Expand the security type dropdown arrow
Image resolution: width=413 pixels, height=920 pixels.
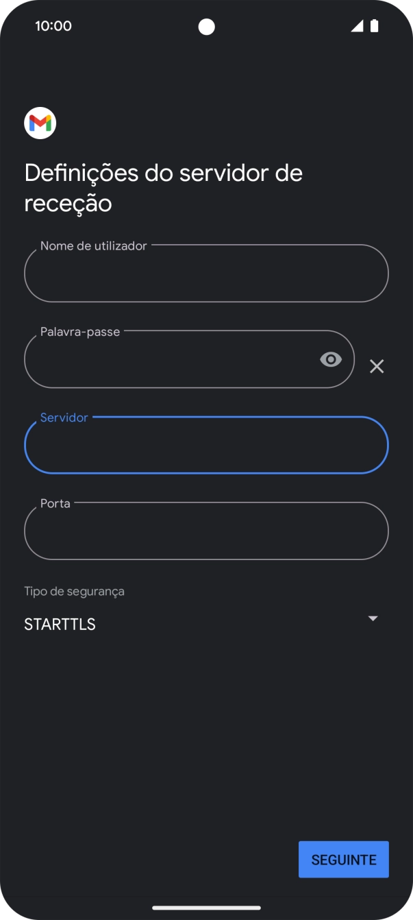pos(373,618)
